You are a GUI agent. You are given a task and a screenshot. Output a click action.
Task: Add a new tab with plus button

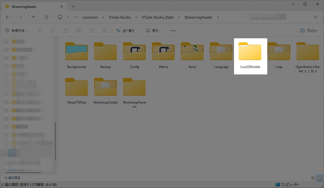(x=73, y=6)
